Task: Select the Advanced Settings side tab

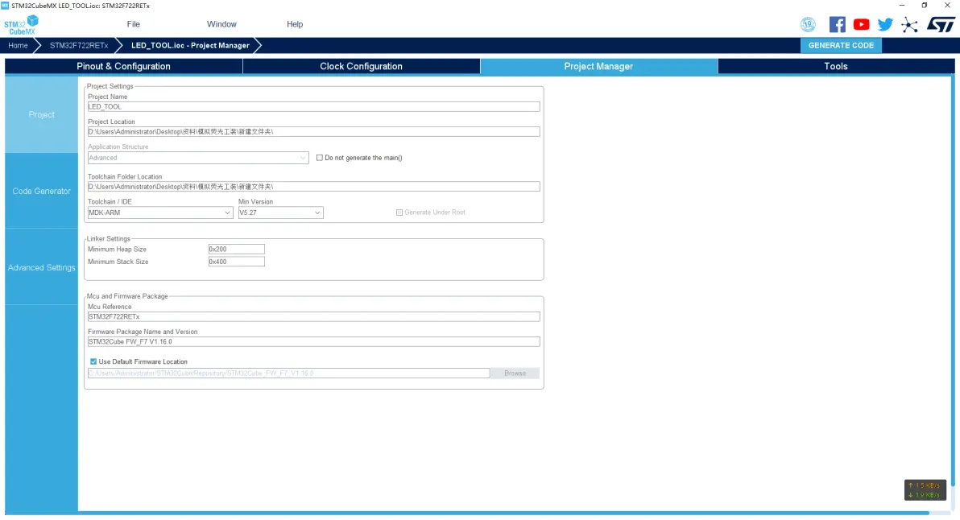Action: tap(42, 267)
